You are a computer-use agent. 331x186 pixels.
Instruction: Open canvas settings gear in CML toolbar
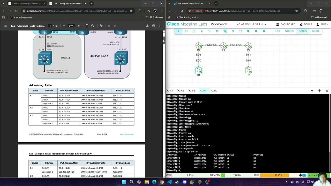coord(264,31)
